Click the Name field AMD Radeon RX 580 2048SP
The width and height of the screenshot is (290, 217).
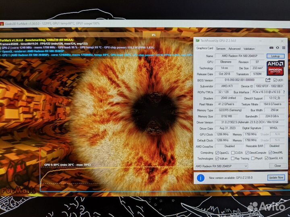[x=240, y=56]
